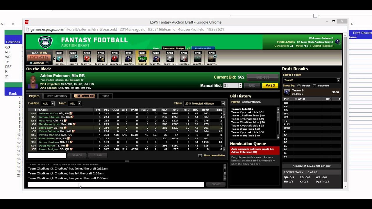
Task: Open the Insider Recommends tab
Action: pyautogui.click(x=84, y=96)
